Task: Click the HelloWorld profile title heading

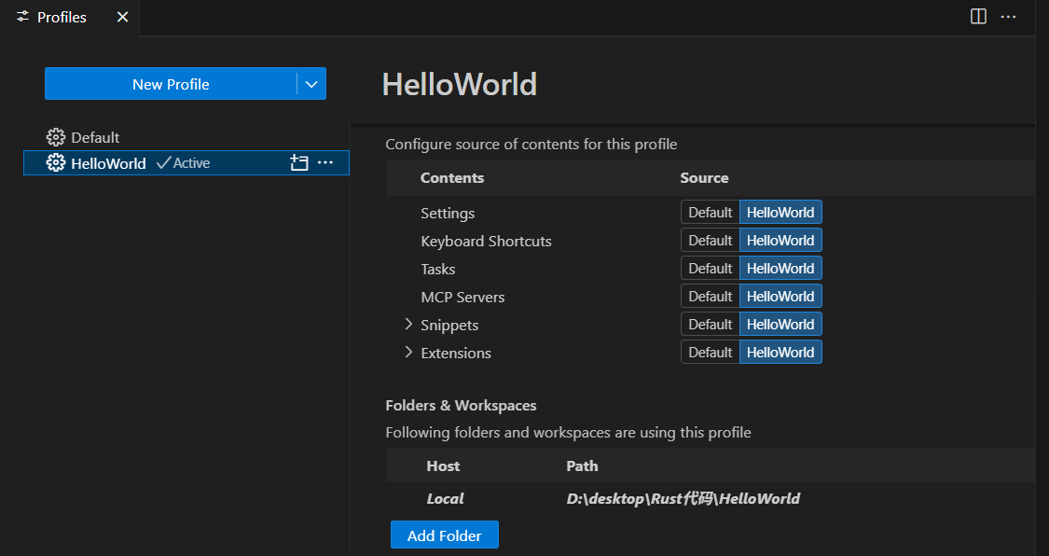Action: coord(459,84)
